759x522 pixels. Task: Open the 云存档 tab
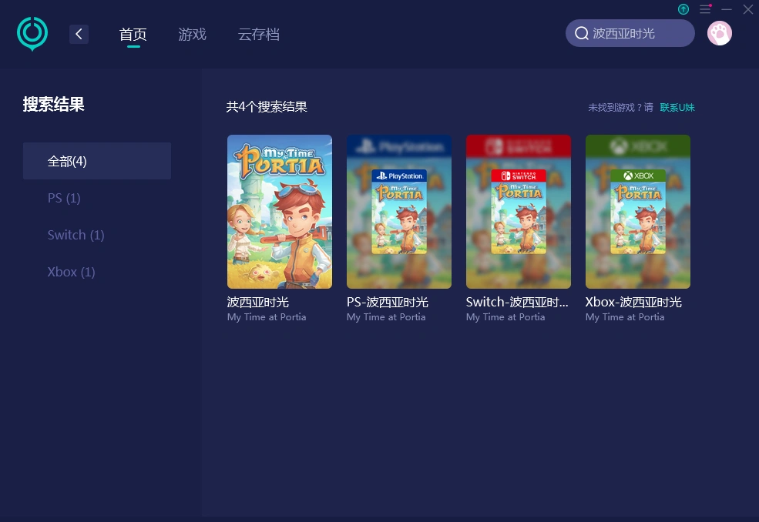258,35
